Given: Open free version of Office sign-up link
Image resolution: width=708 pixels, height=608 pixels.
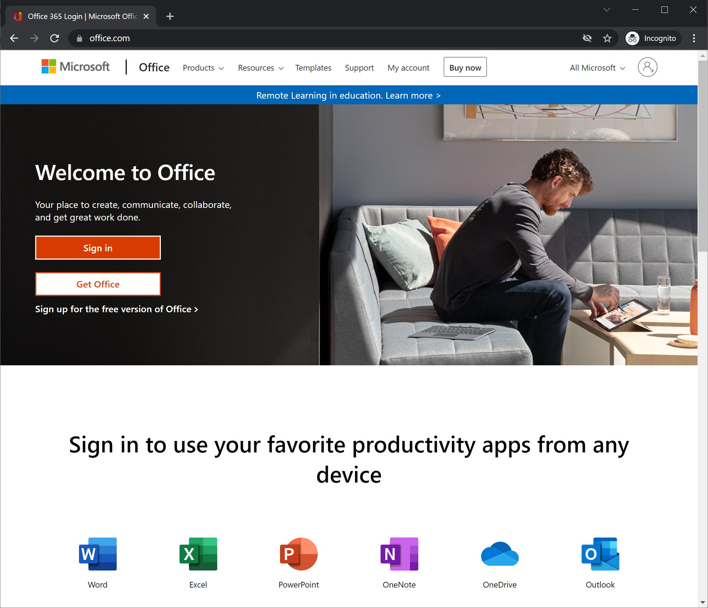Looking at the screenshot, I should [117, 309].
